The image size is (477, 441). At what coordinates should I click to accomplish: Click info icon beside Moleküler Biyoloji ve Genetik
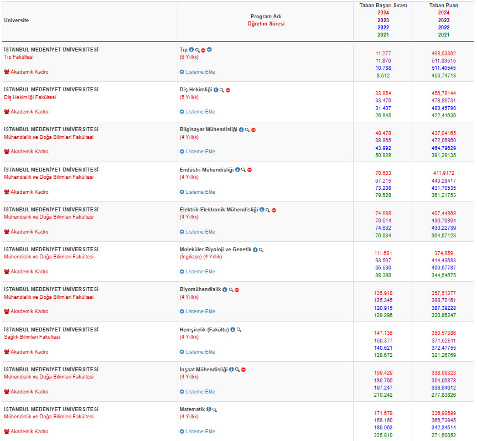[255, 250]
